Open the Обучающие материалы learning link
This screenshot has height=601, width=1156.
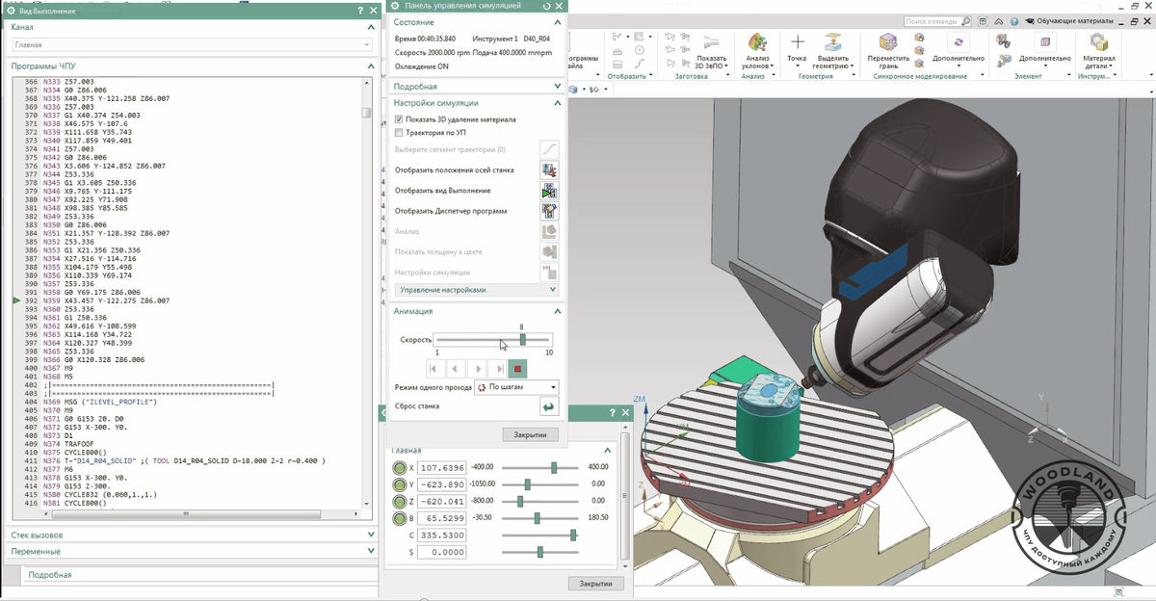click(1071, 21)
